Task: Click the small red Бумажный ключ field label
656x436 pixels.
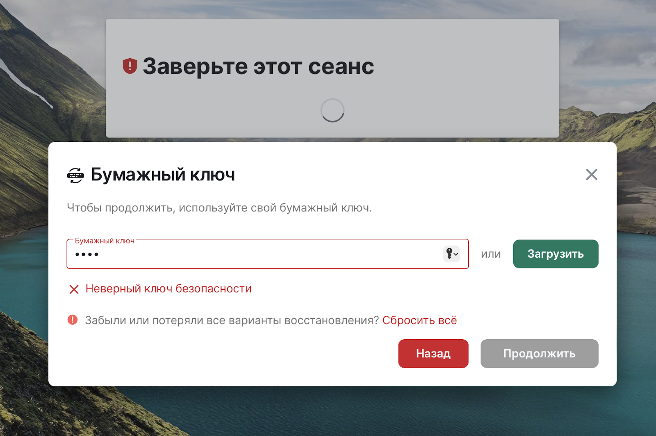Action: [105, 241]
